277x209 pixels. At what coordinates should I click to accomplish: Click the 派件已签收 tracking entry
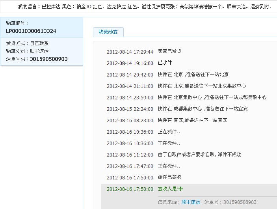[x=169, y=177]
